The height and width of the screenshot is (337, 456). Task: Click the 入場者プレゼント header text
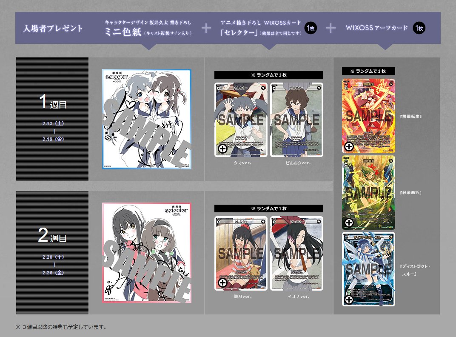pyautogui.click(x=53, y=28)
